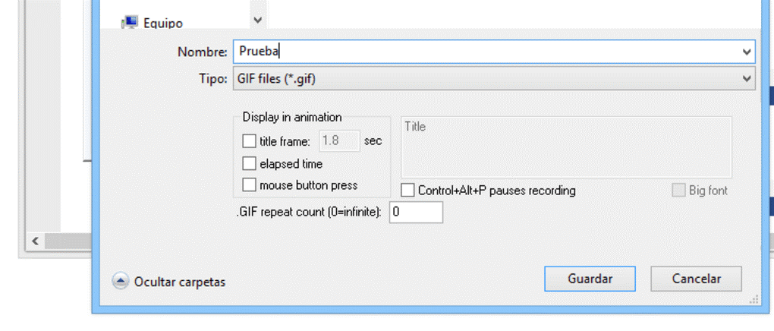This screenshot has width=774, height=331.
Task: Toggle the Big font checkbox
Action: (x=678, y=190)
